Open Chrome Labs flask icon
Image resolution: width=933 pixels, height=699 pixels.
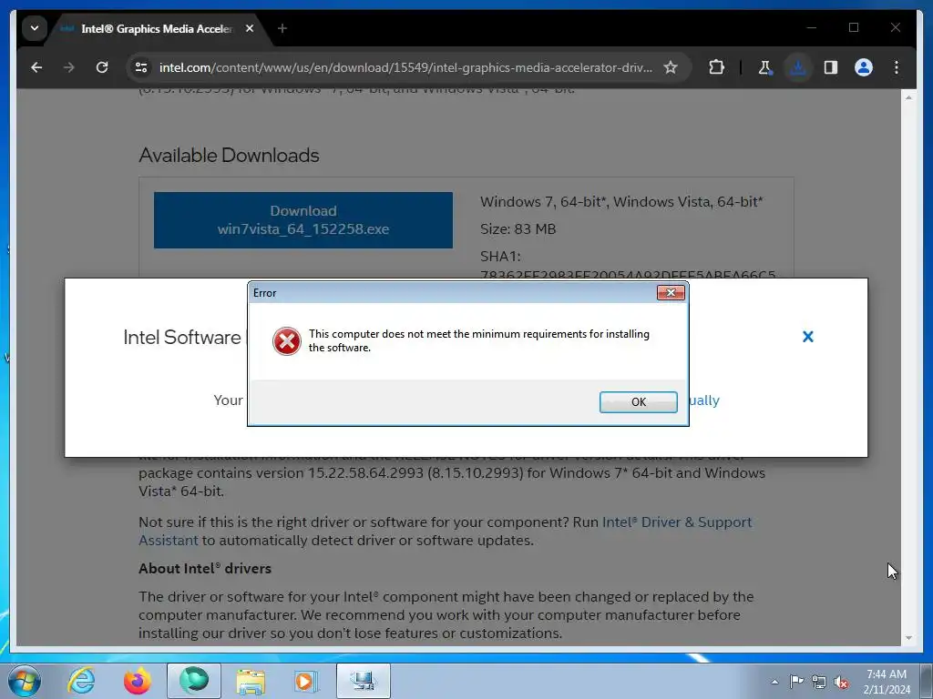pos(765,67)
